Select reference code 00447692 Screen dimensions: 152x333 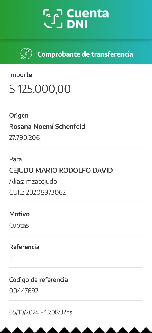click(24, 291)
